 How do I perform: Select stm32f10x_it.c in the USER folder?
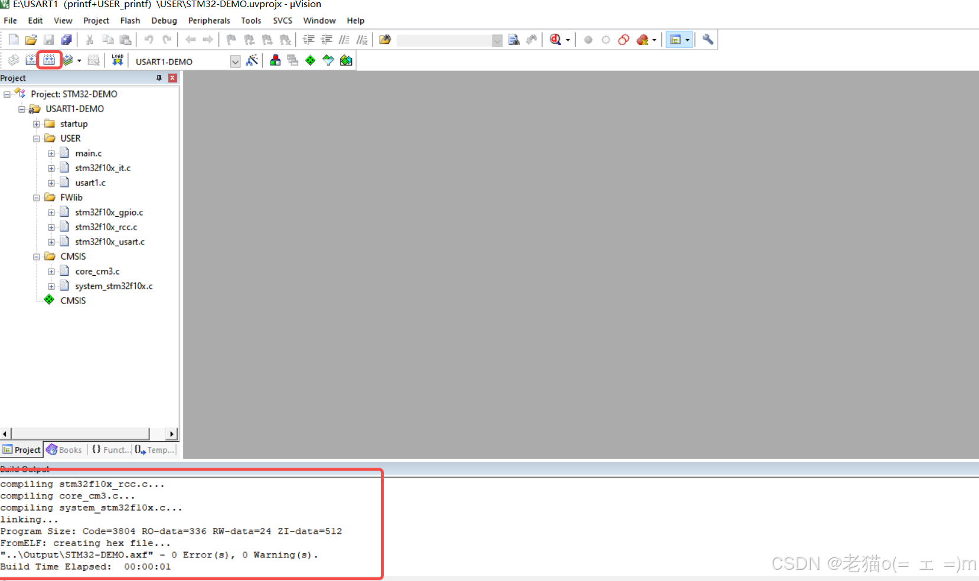103,168
